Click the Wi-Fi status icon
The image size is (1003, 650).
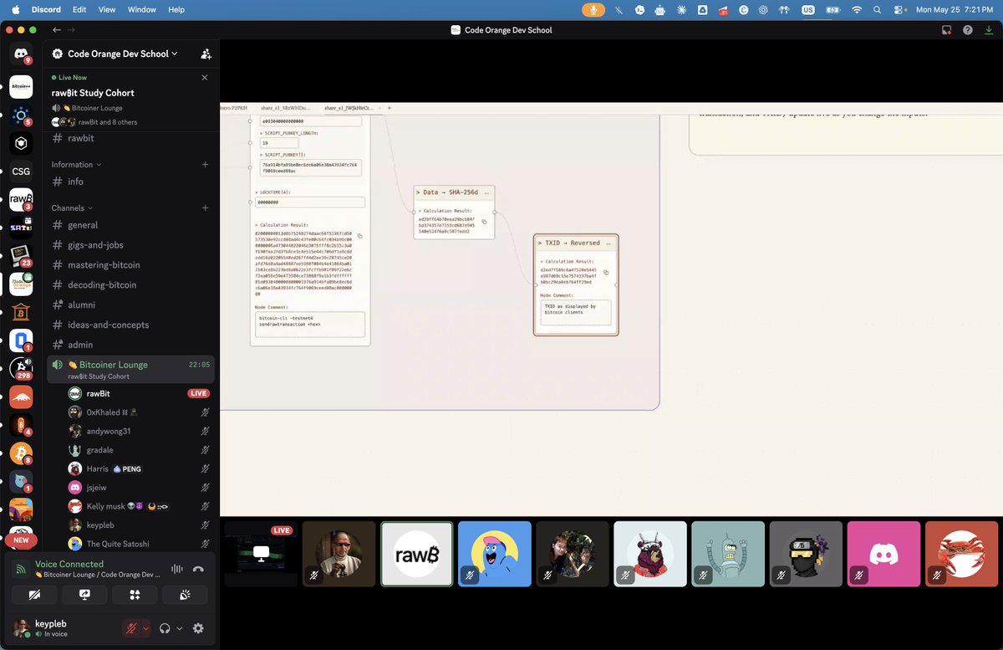click(857, 9)
